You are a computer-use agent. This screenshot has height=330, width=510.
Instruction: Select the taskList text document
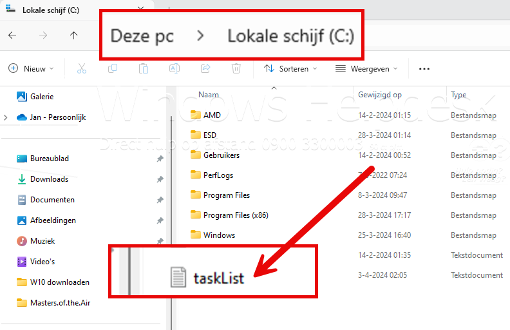click(x=218, y=278)
